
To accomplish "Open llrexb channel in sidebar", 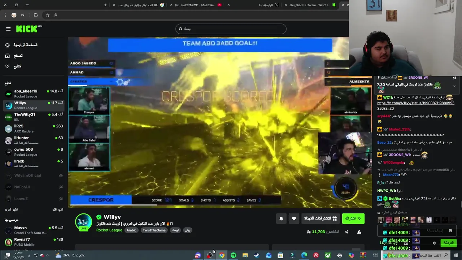I will [34, 163].
